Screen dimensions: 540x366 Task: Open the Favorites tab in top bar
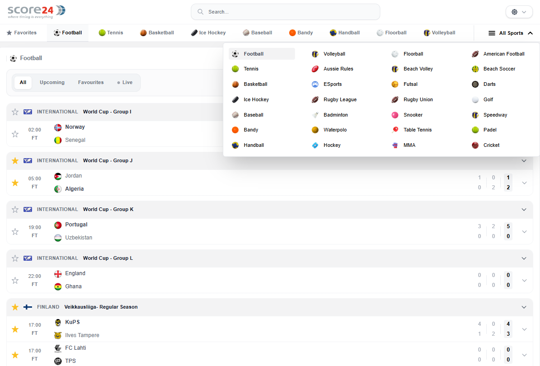(22, 33)
